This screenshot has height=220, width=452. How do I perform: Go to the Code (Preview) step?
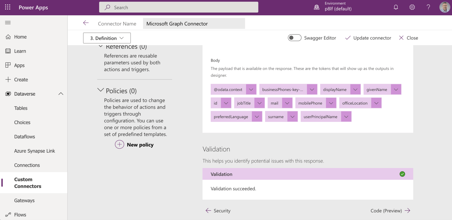point(390,211)
